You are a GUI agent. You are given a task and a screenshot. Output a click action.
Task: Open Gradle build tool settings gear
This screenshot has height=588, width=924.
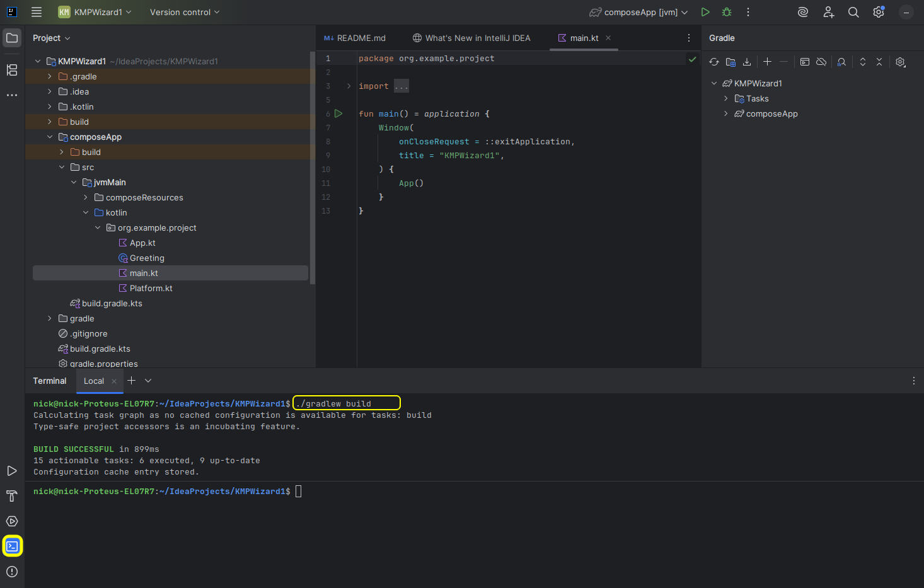pos(901,62)
